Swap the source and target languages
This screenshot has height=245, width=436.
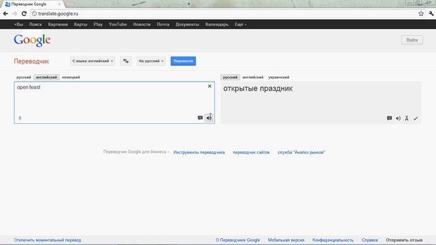[126, 61]
